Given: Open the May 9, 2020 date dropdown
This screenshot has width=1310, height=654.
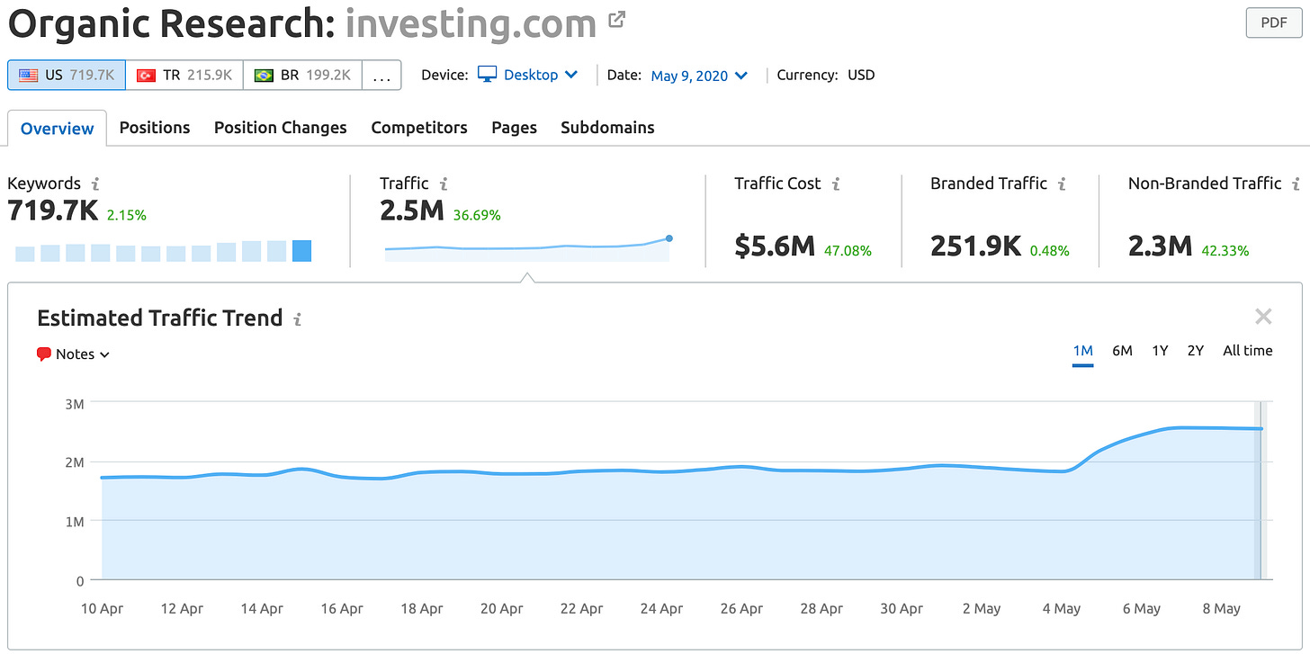Looking at the screenshot, I should click(699, 76).
